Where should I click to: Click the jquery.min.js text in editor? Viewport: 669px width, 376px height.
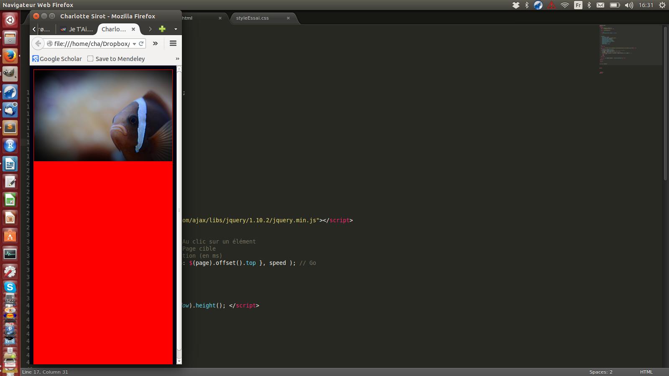pos(294,220)
